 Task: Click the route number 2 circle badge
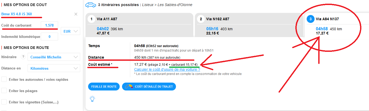pyautogui.click(x=201, y=19)
